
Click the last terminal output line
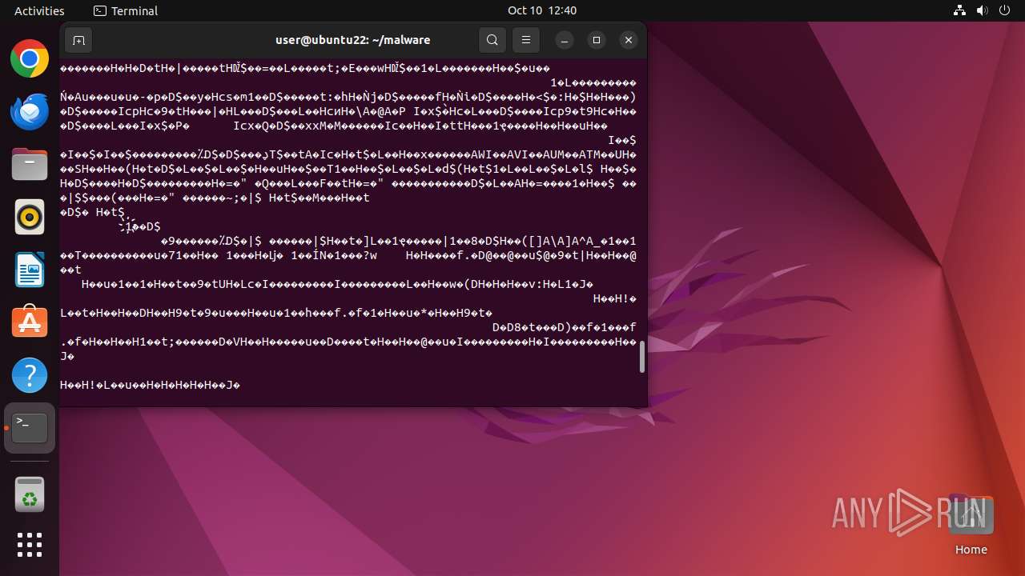click(x=151, y=386)
